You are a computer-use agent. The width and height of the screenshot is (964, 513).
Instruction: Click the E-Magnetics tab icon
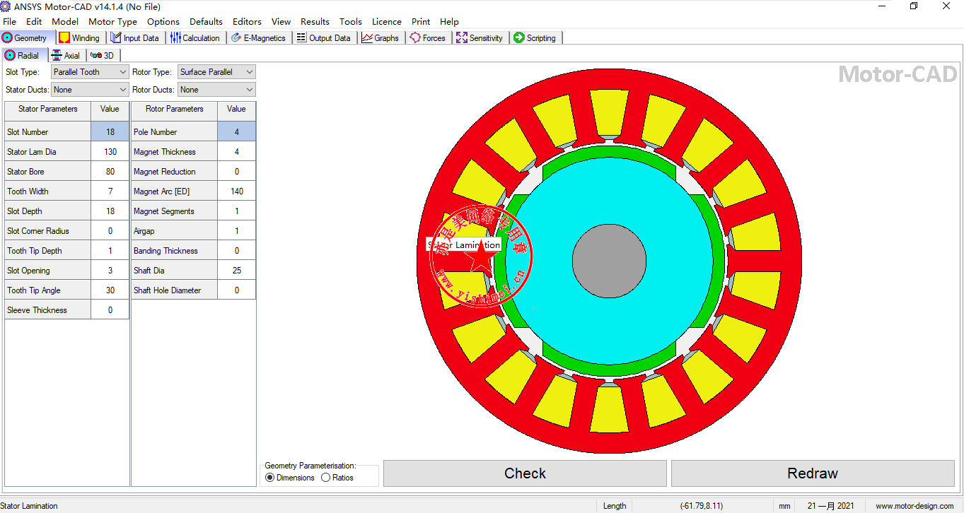coord(236,37)
